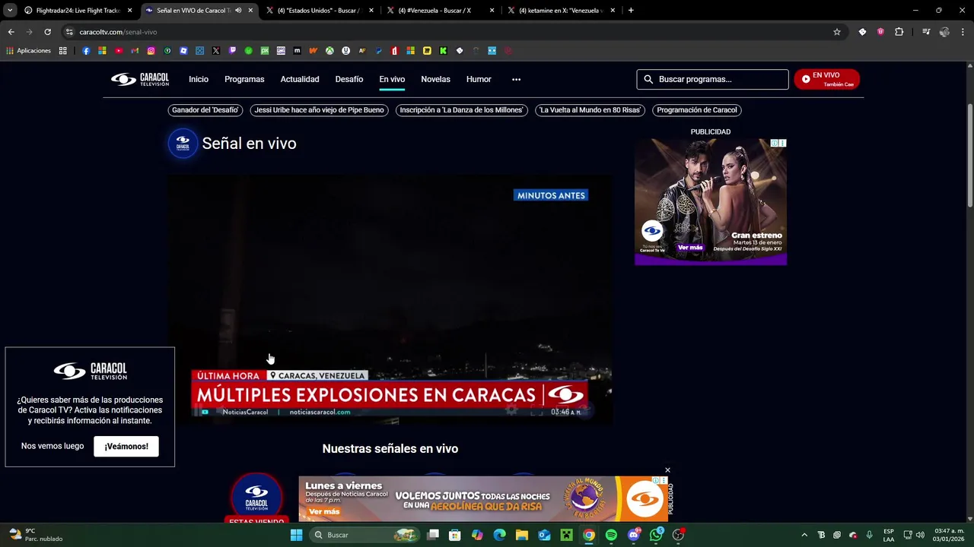The height and width of the screenshot is (547, 974).
Task: Click Caracol Televisión logo in header
Action: click(x=140, y=79)
